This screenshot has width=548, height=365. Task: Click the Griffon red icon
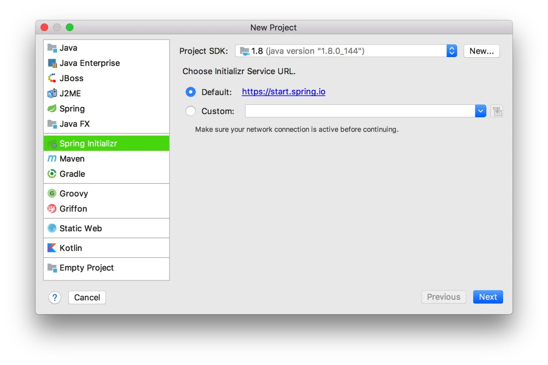52,209
